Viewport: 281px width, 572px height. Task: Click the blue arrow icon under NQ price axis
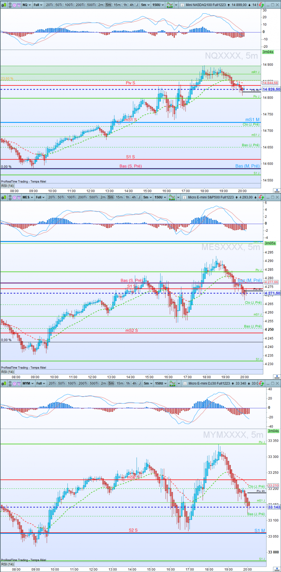(x=277, y=191)
